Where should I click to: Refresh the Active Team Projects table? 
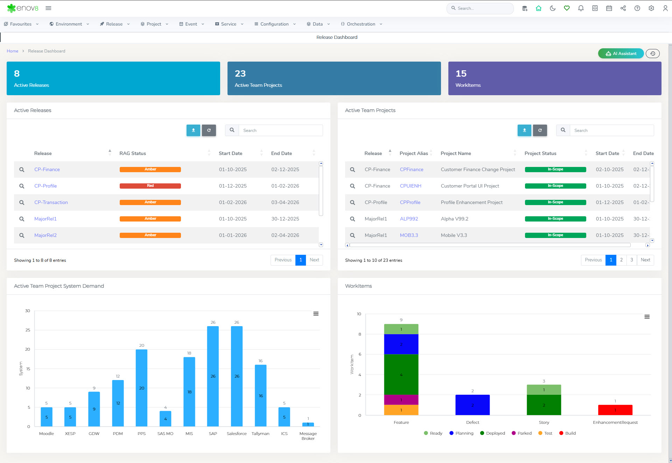click(540, 130)
